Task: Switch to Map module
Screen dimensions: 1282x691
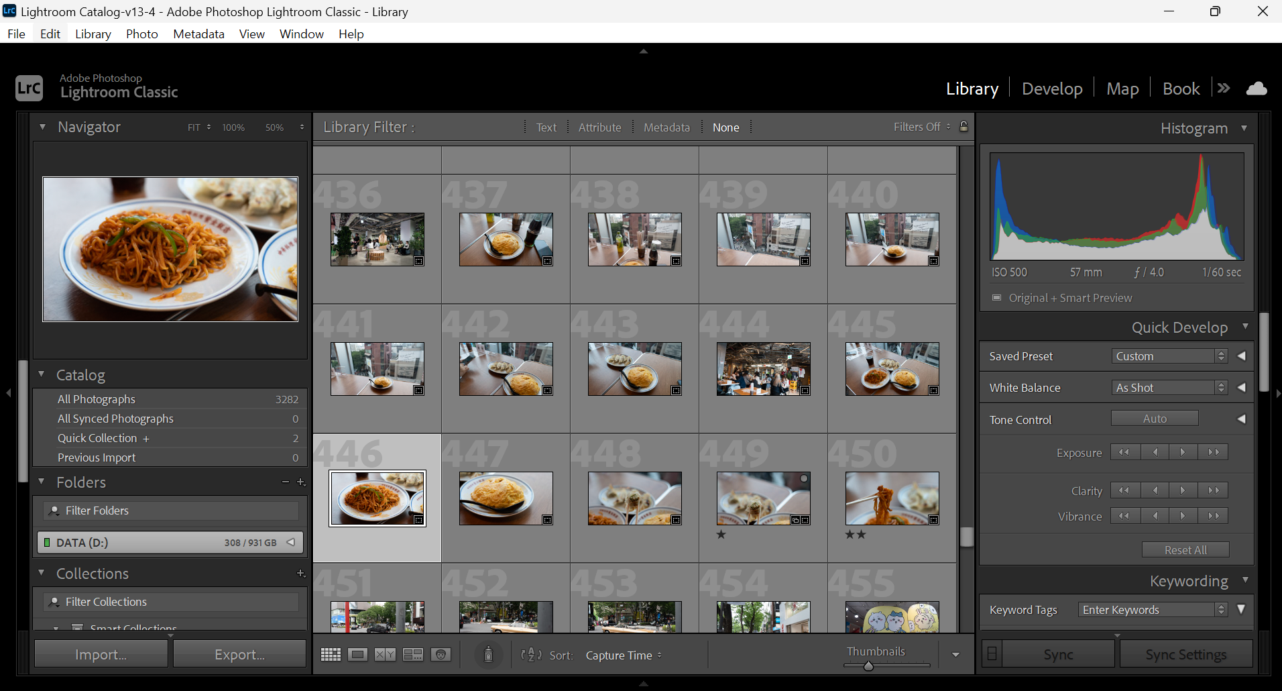Action: (x=1122, y=89)
